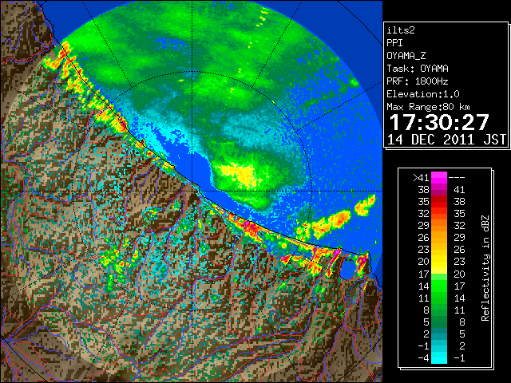The width and height of the screenshot is (511, 383).
Task: Select the 'Elevation:1.0' text
Action: pos(423,94)
